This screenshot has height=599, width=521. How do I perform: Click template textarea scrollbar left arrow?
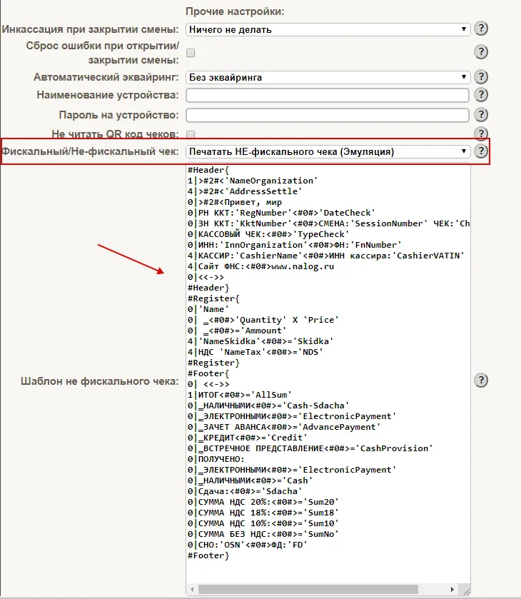[x=192, y=589]
